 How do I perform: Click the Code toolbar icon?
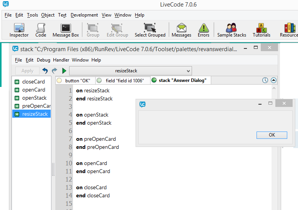point(41,30)
